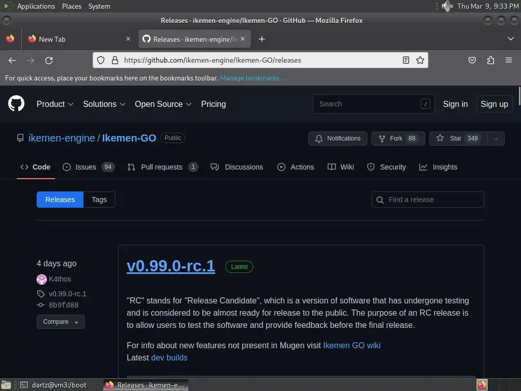521x391 pixels.
Task: Click the Firefox icon in the bottom-right tray
Action: 482,385
